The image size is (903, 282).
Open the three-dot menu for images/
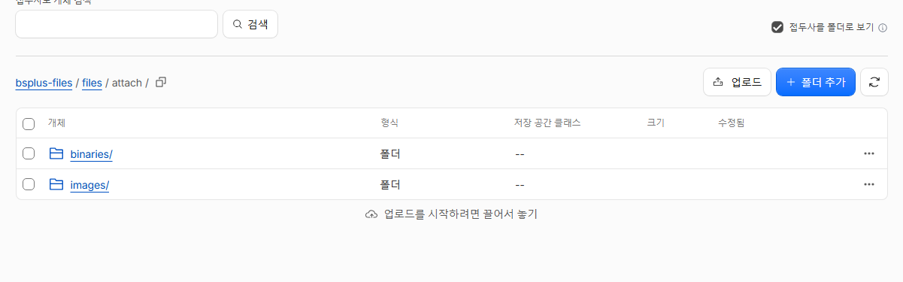pyautogui.click(x=869, y=184)
